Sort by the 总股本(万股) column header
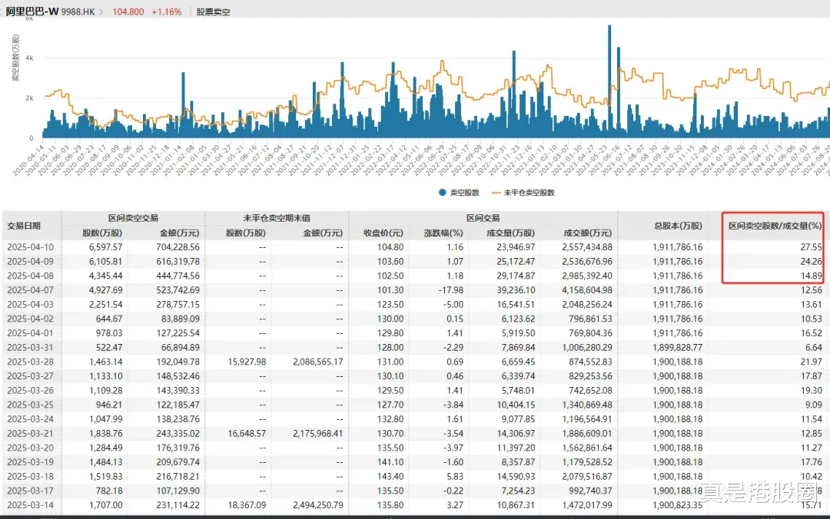830x519 pixels. pos(678,226)
